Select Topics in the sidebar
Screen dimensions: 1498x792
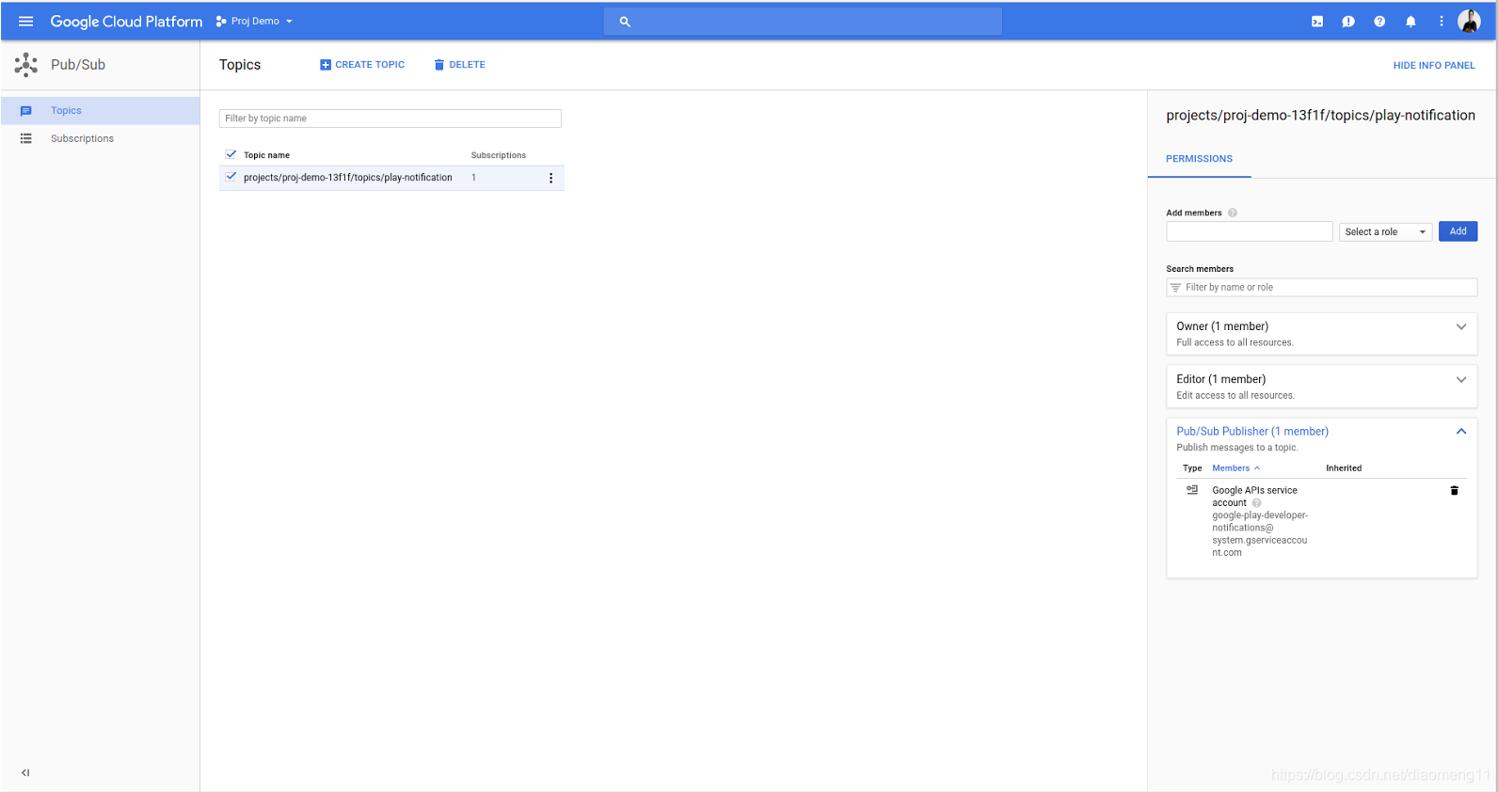click(100, 110)
